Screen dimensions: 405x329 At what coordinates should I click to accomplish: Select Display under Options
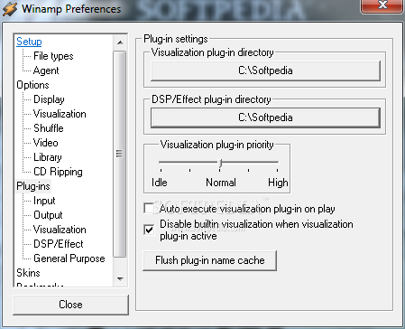49,99
